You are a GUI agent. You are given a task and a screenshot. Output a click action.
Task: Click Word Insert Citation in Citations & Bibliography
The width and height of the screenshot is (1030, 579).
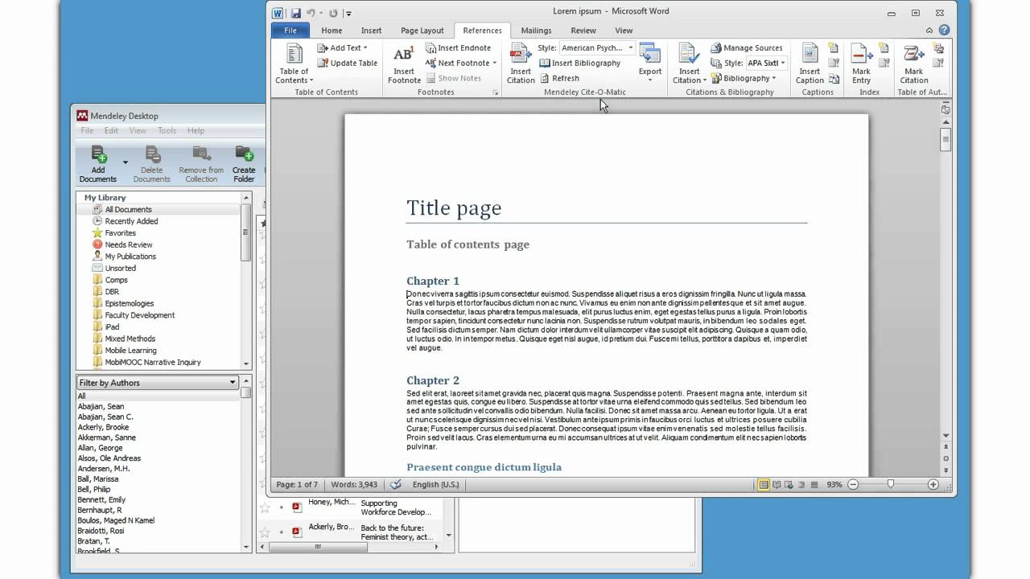pos(690,64)
